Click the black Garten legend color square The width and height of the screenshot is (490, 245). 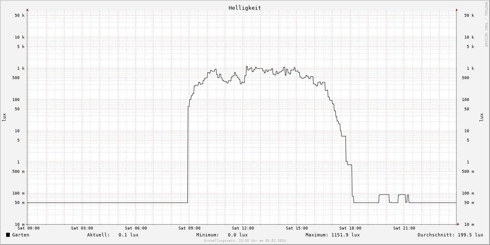tap(8, 235)
